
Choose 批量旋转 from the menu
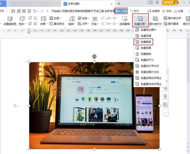tap(150, 54)
